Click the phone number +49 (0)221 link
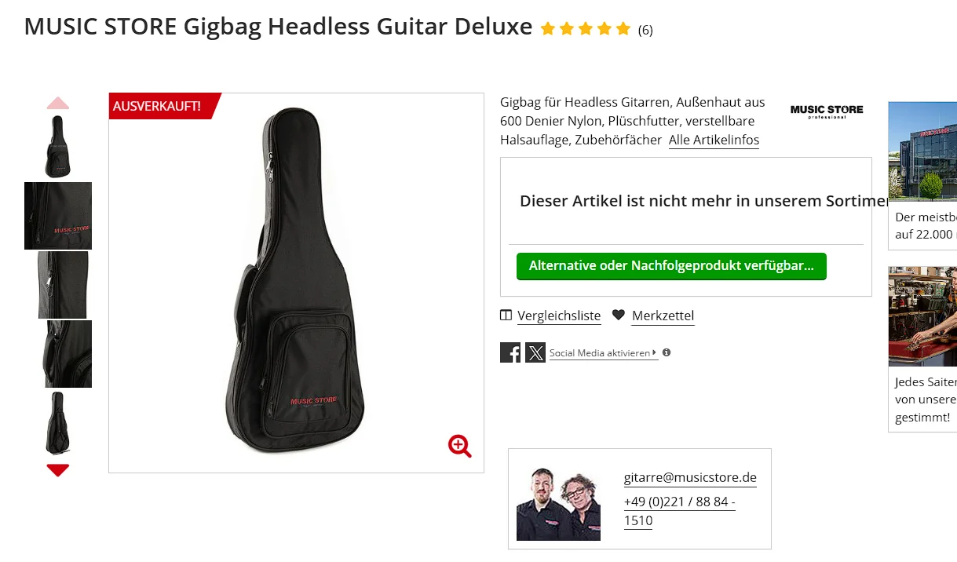This screenshot has height=562, width=957. point(680,511)
